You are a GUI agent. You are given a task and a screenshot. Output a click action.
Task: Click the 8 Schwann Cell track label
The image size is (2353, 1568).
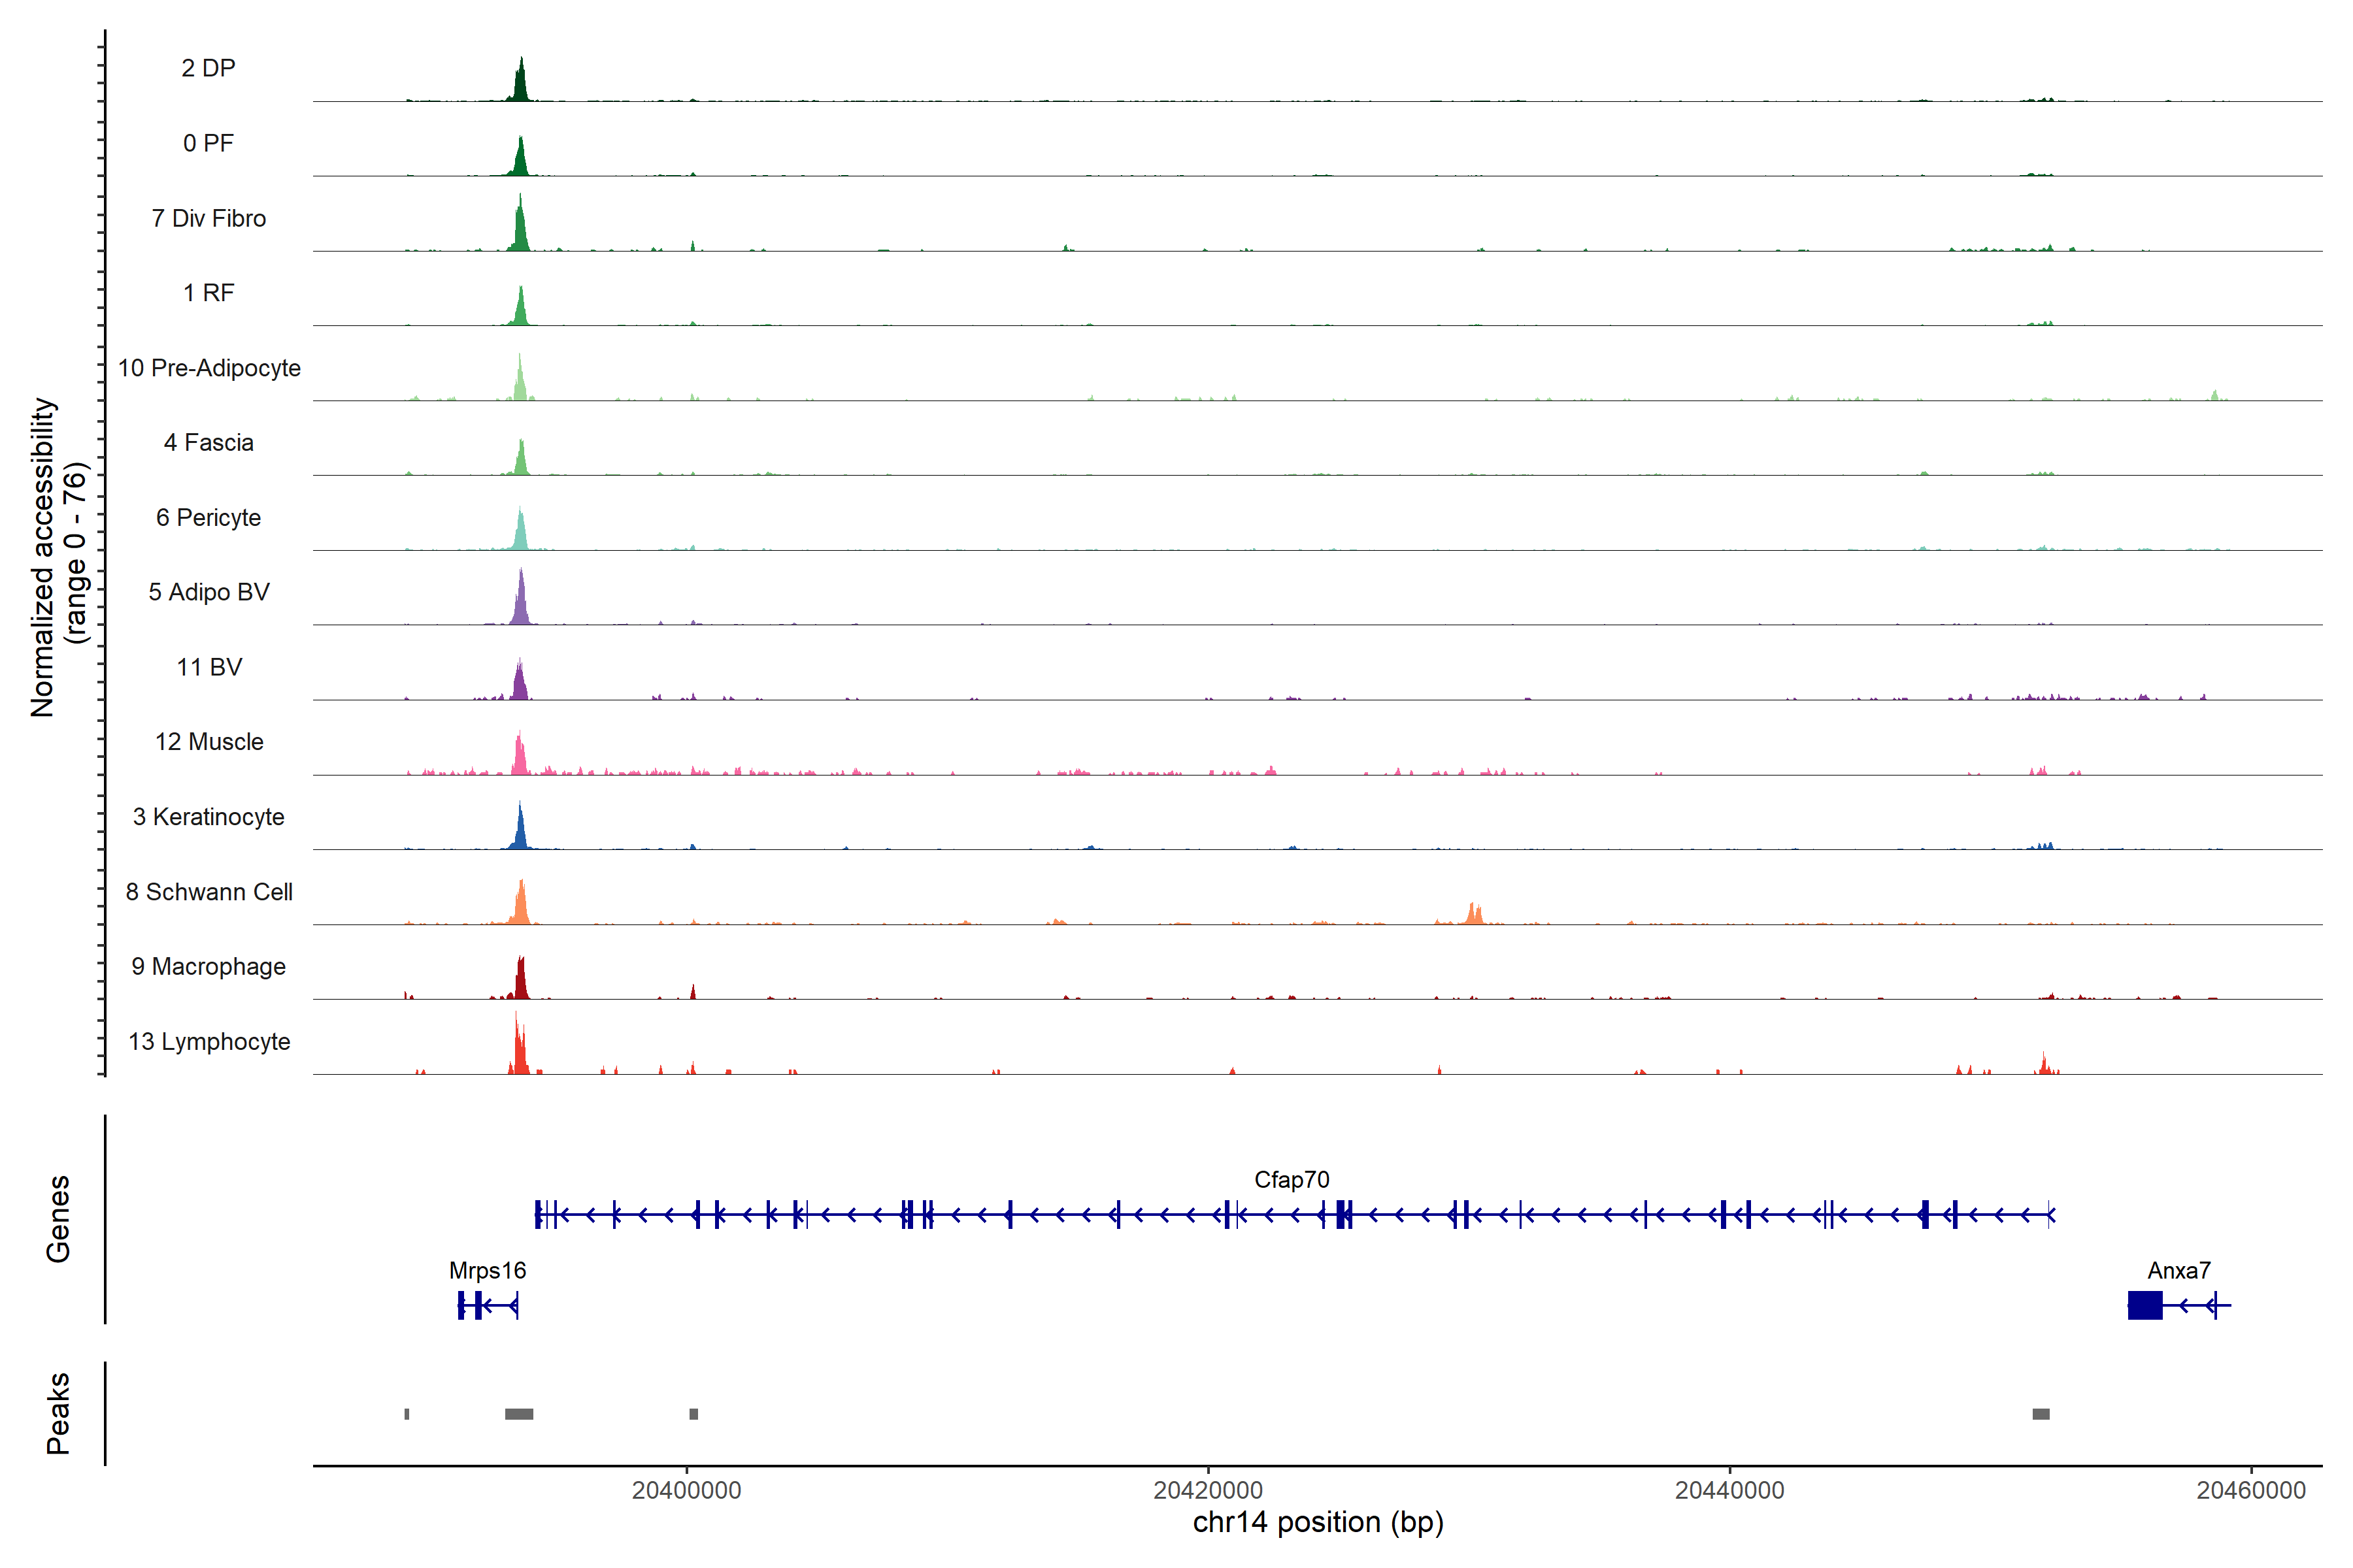tap(209, 892)
